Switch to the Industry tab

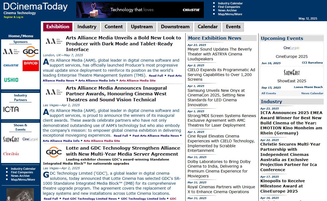tap(87, 27)
